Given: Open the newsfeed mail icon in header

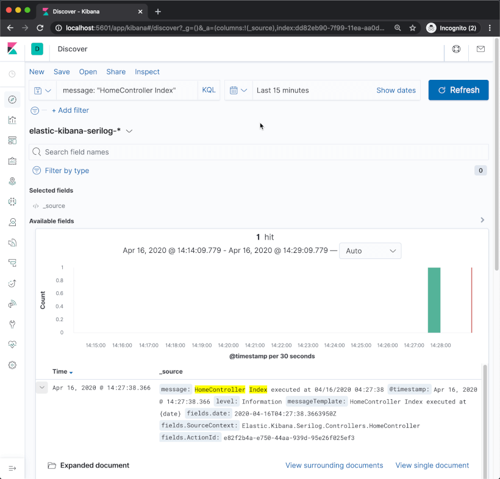Looking at the screenshot, I should tap(480, 49).
